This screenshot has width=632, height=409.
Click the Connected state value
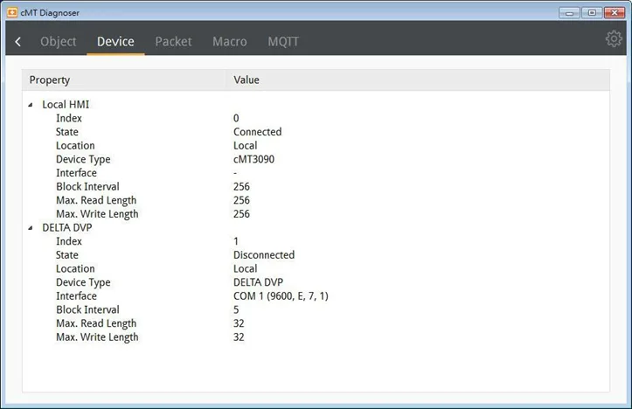pos(258,132)
